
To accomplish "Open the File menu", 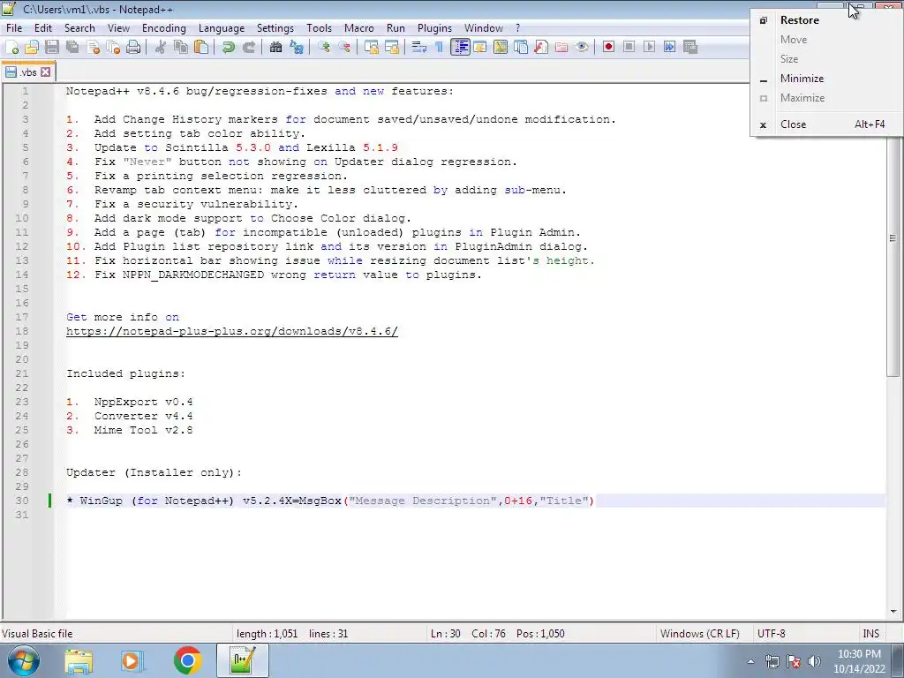I will click(14, 28).
